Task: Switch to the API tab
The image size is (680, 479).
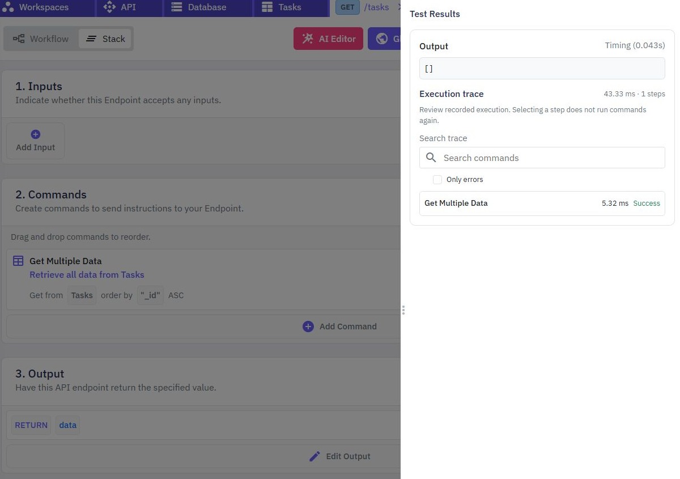Action: pos(128,7)
